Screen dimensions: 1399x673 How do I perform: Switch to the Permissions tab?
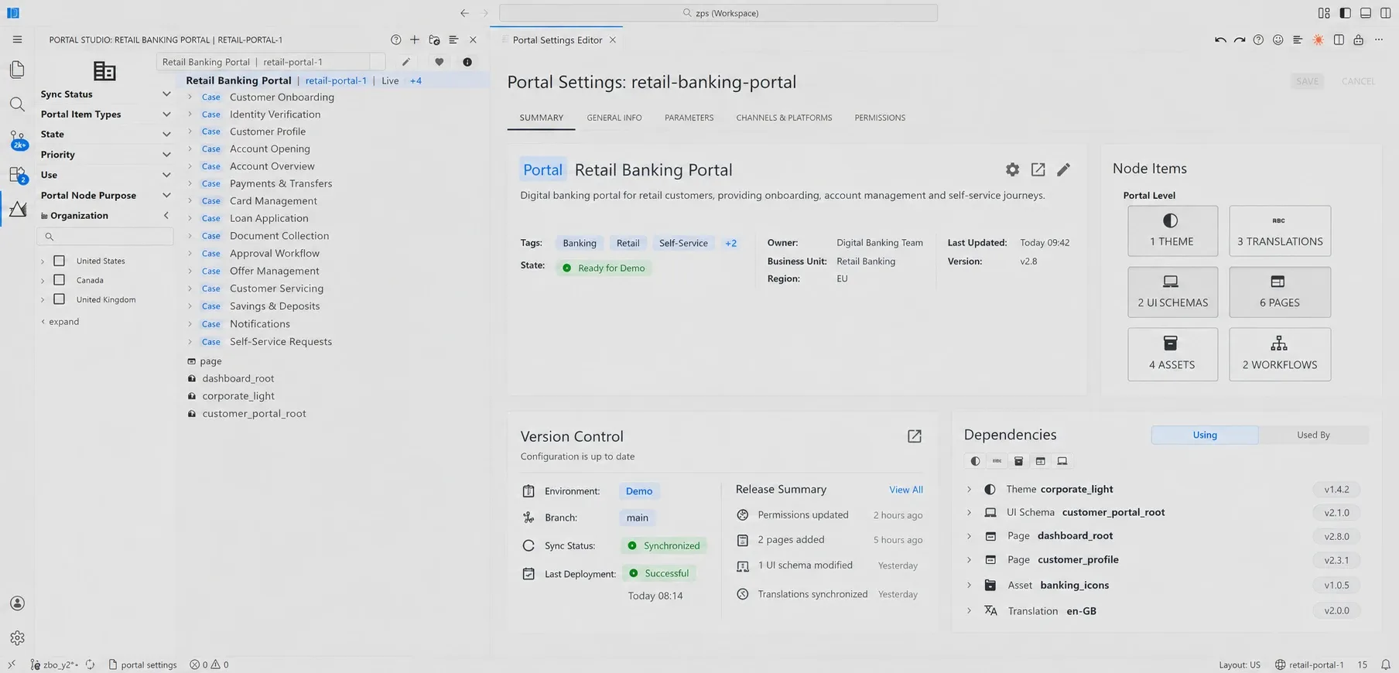(880, 118)
